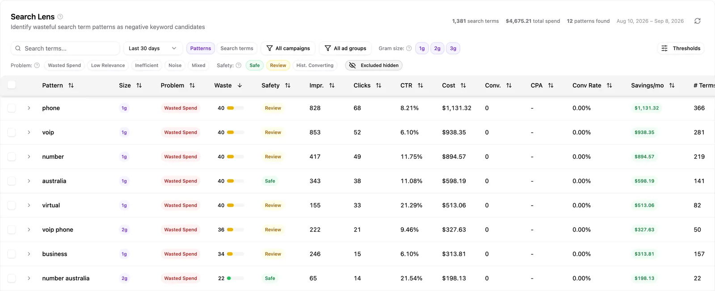
Task: Toggle the Hist. Converting safety filter
Action: tap(315, 65)
